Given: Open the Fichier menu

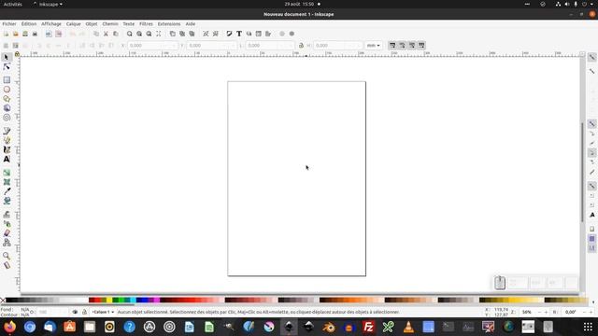Looking at the screenshot, I should (9, 23).
